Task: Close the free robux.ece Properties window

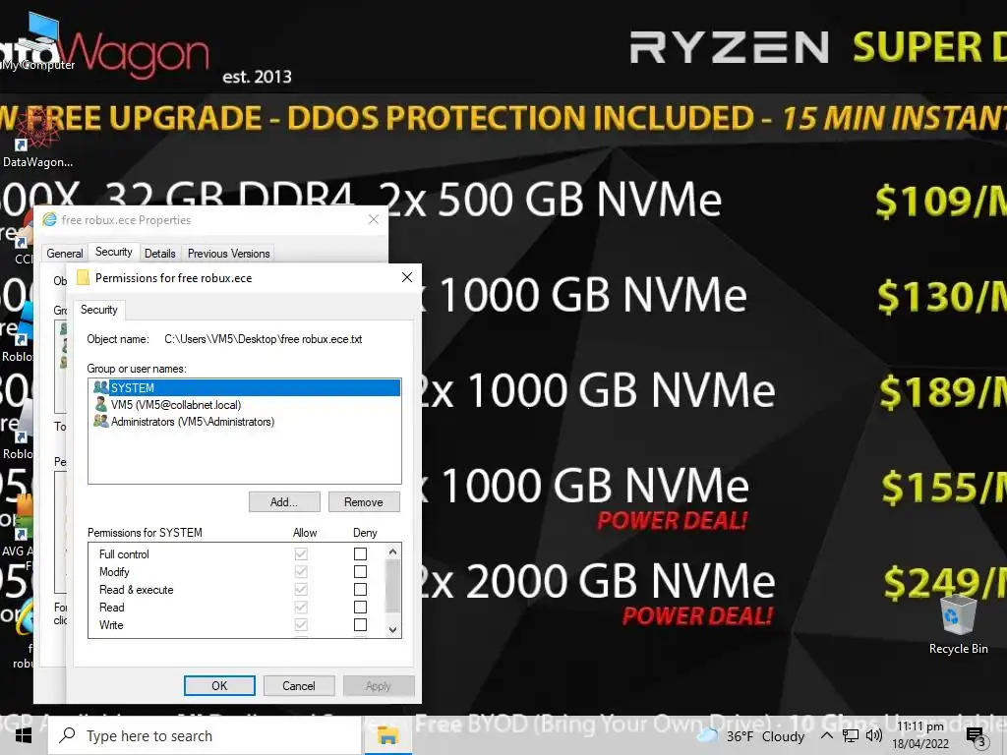Action: tap(373, 219)
